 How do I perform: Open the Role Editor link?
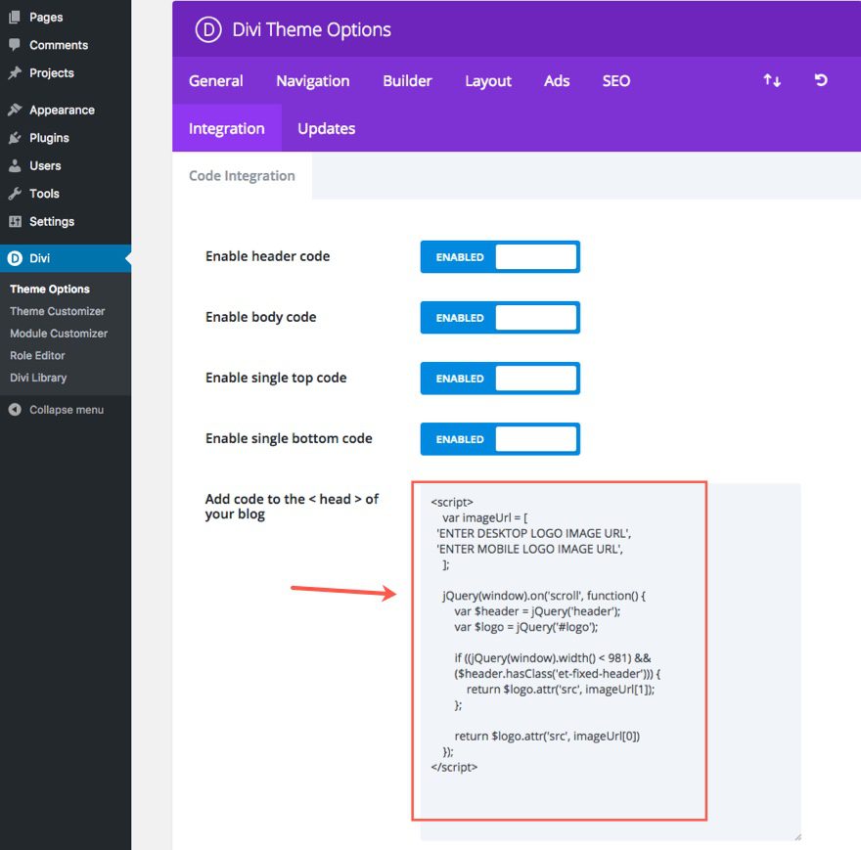[37, 355]
